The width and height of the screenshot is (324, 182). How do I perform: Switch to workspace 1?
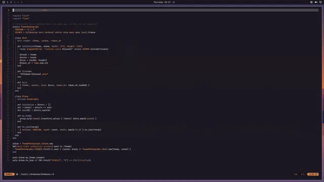(x=8, y=2)
